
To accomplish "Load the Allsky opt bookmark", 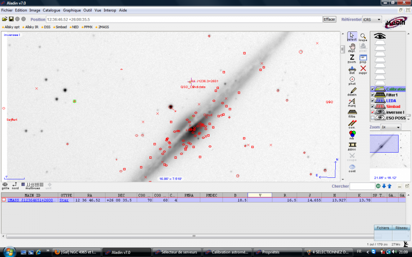I will (11, 27).
